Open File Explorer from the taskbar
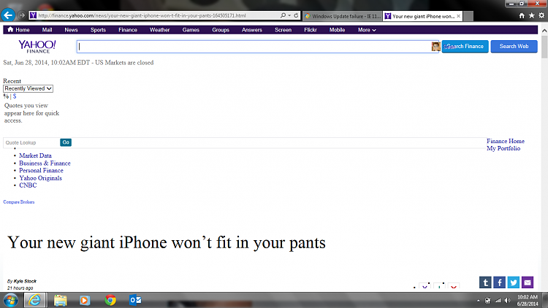Viewport: 548px width, 308px height. coord(60,300)
